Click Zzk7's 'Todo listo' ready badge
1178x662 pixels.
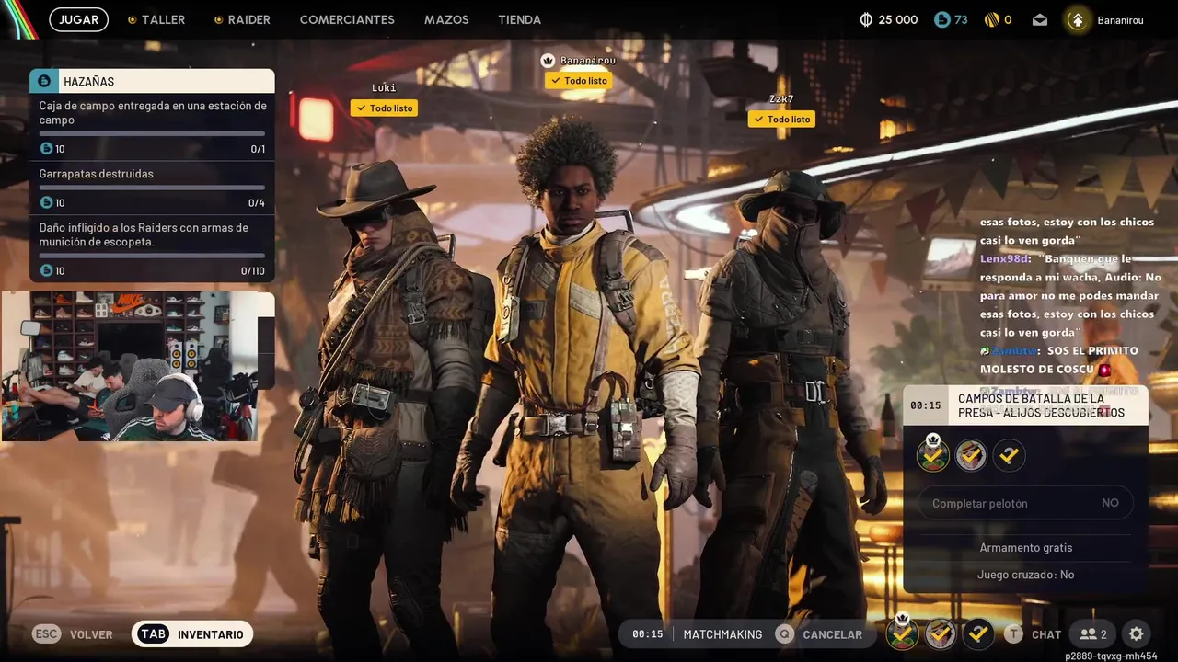click(781, 120)
